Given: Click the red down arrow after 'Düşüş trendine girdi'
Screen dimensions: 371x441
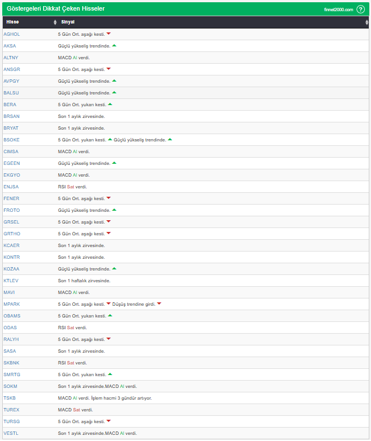Looking at the screenshot, I should 159,304.
